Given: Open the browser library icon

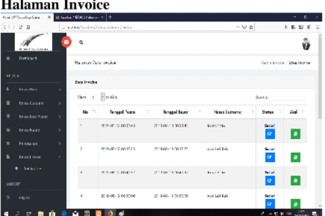Looking at the screenshot, I should point(293,27).
